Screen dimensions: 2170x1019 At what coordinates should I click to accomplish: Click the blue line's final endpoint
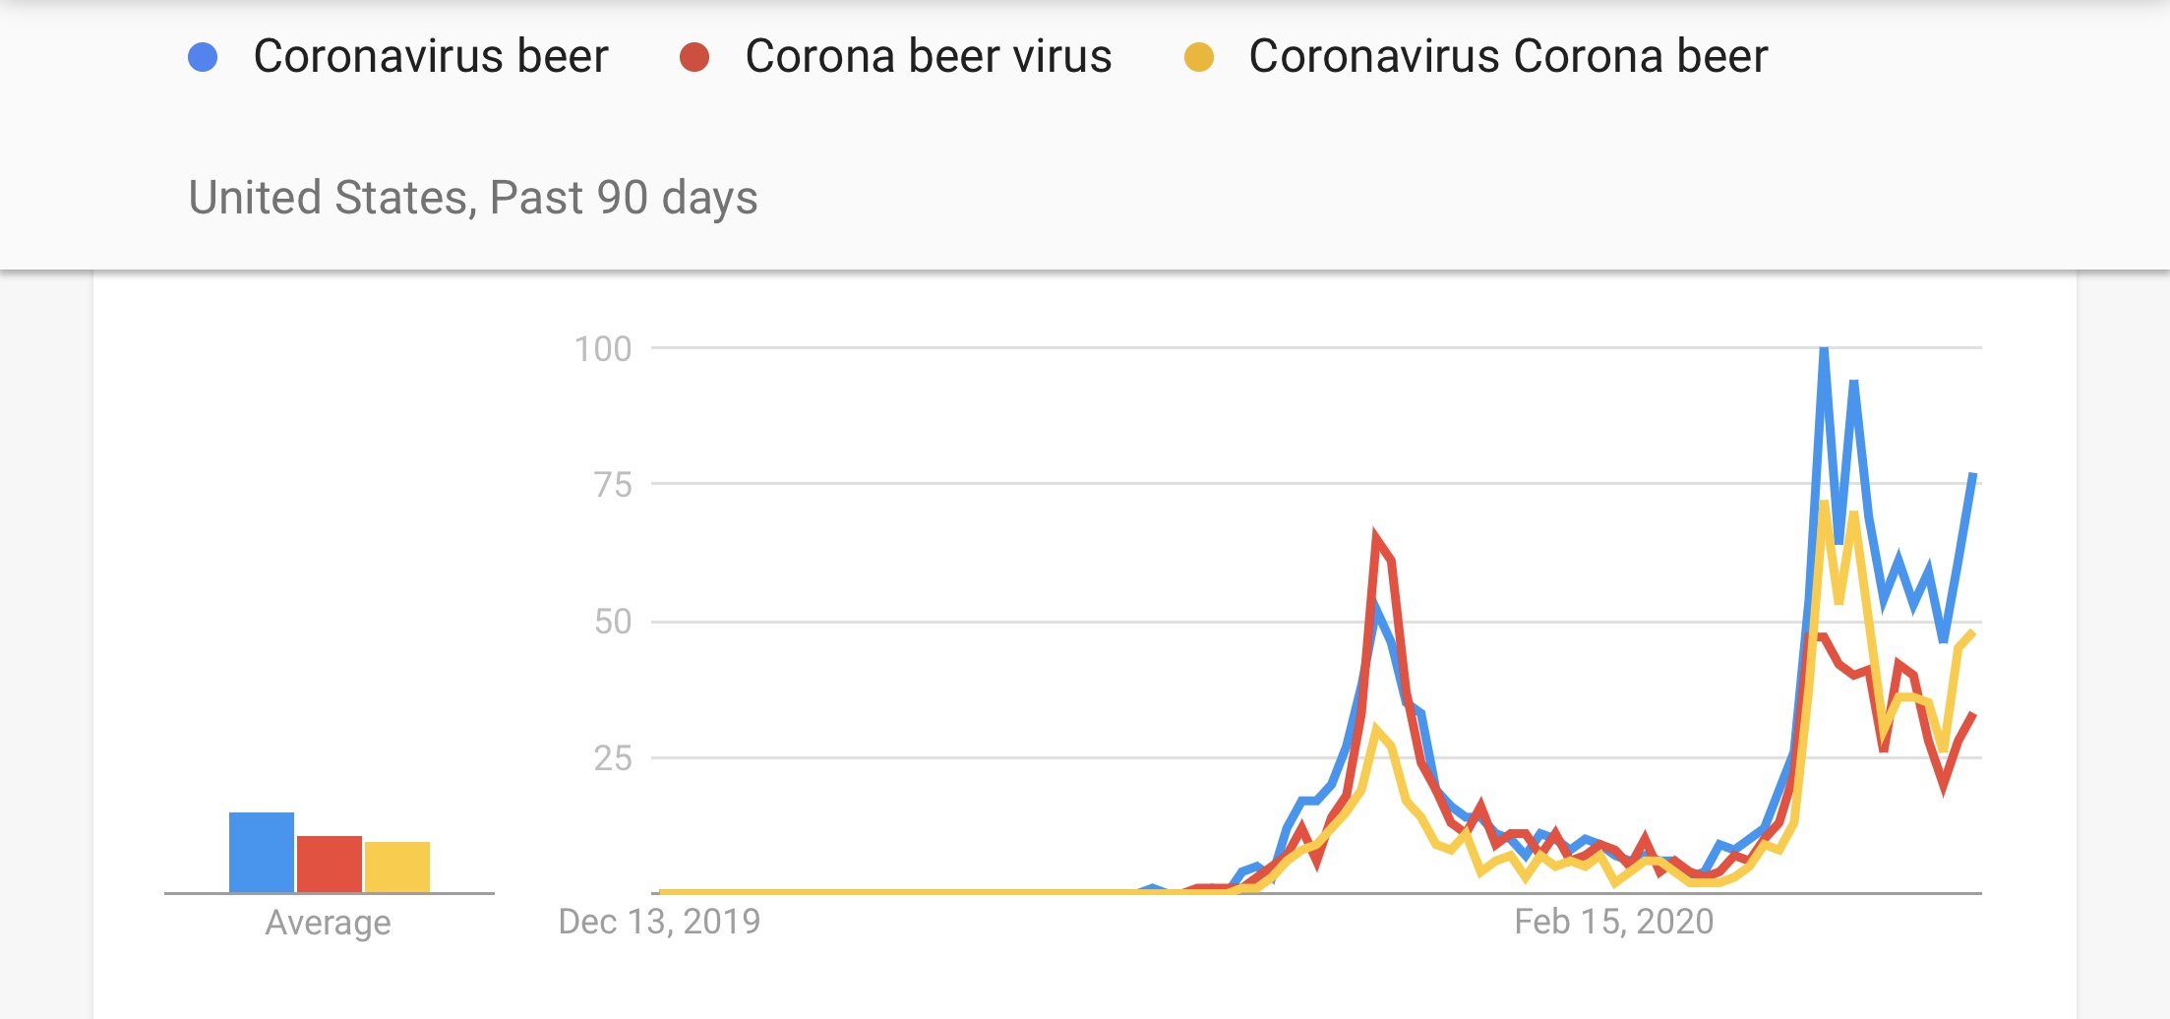pyautogui.click(x=1972, y=476)
